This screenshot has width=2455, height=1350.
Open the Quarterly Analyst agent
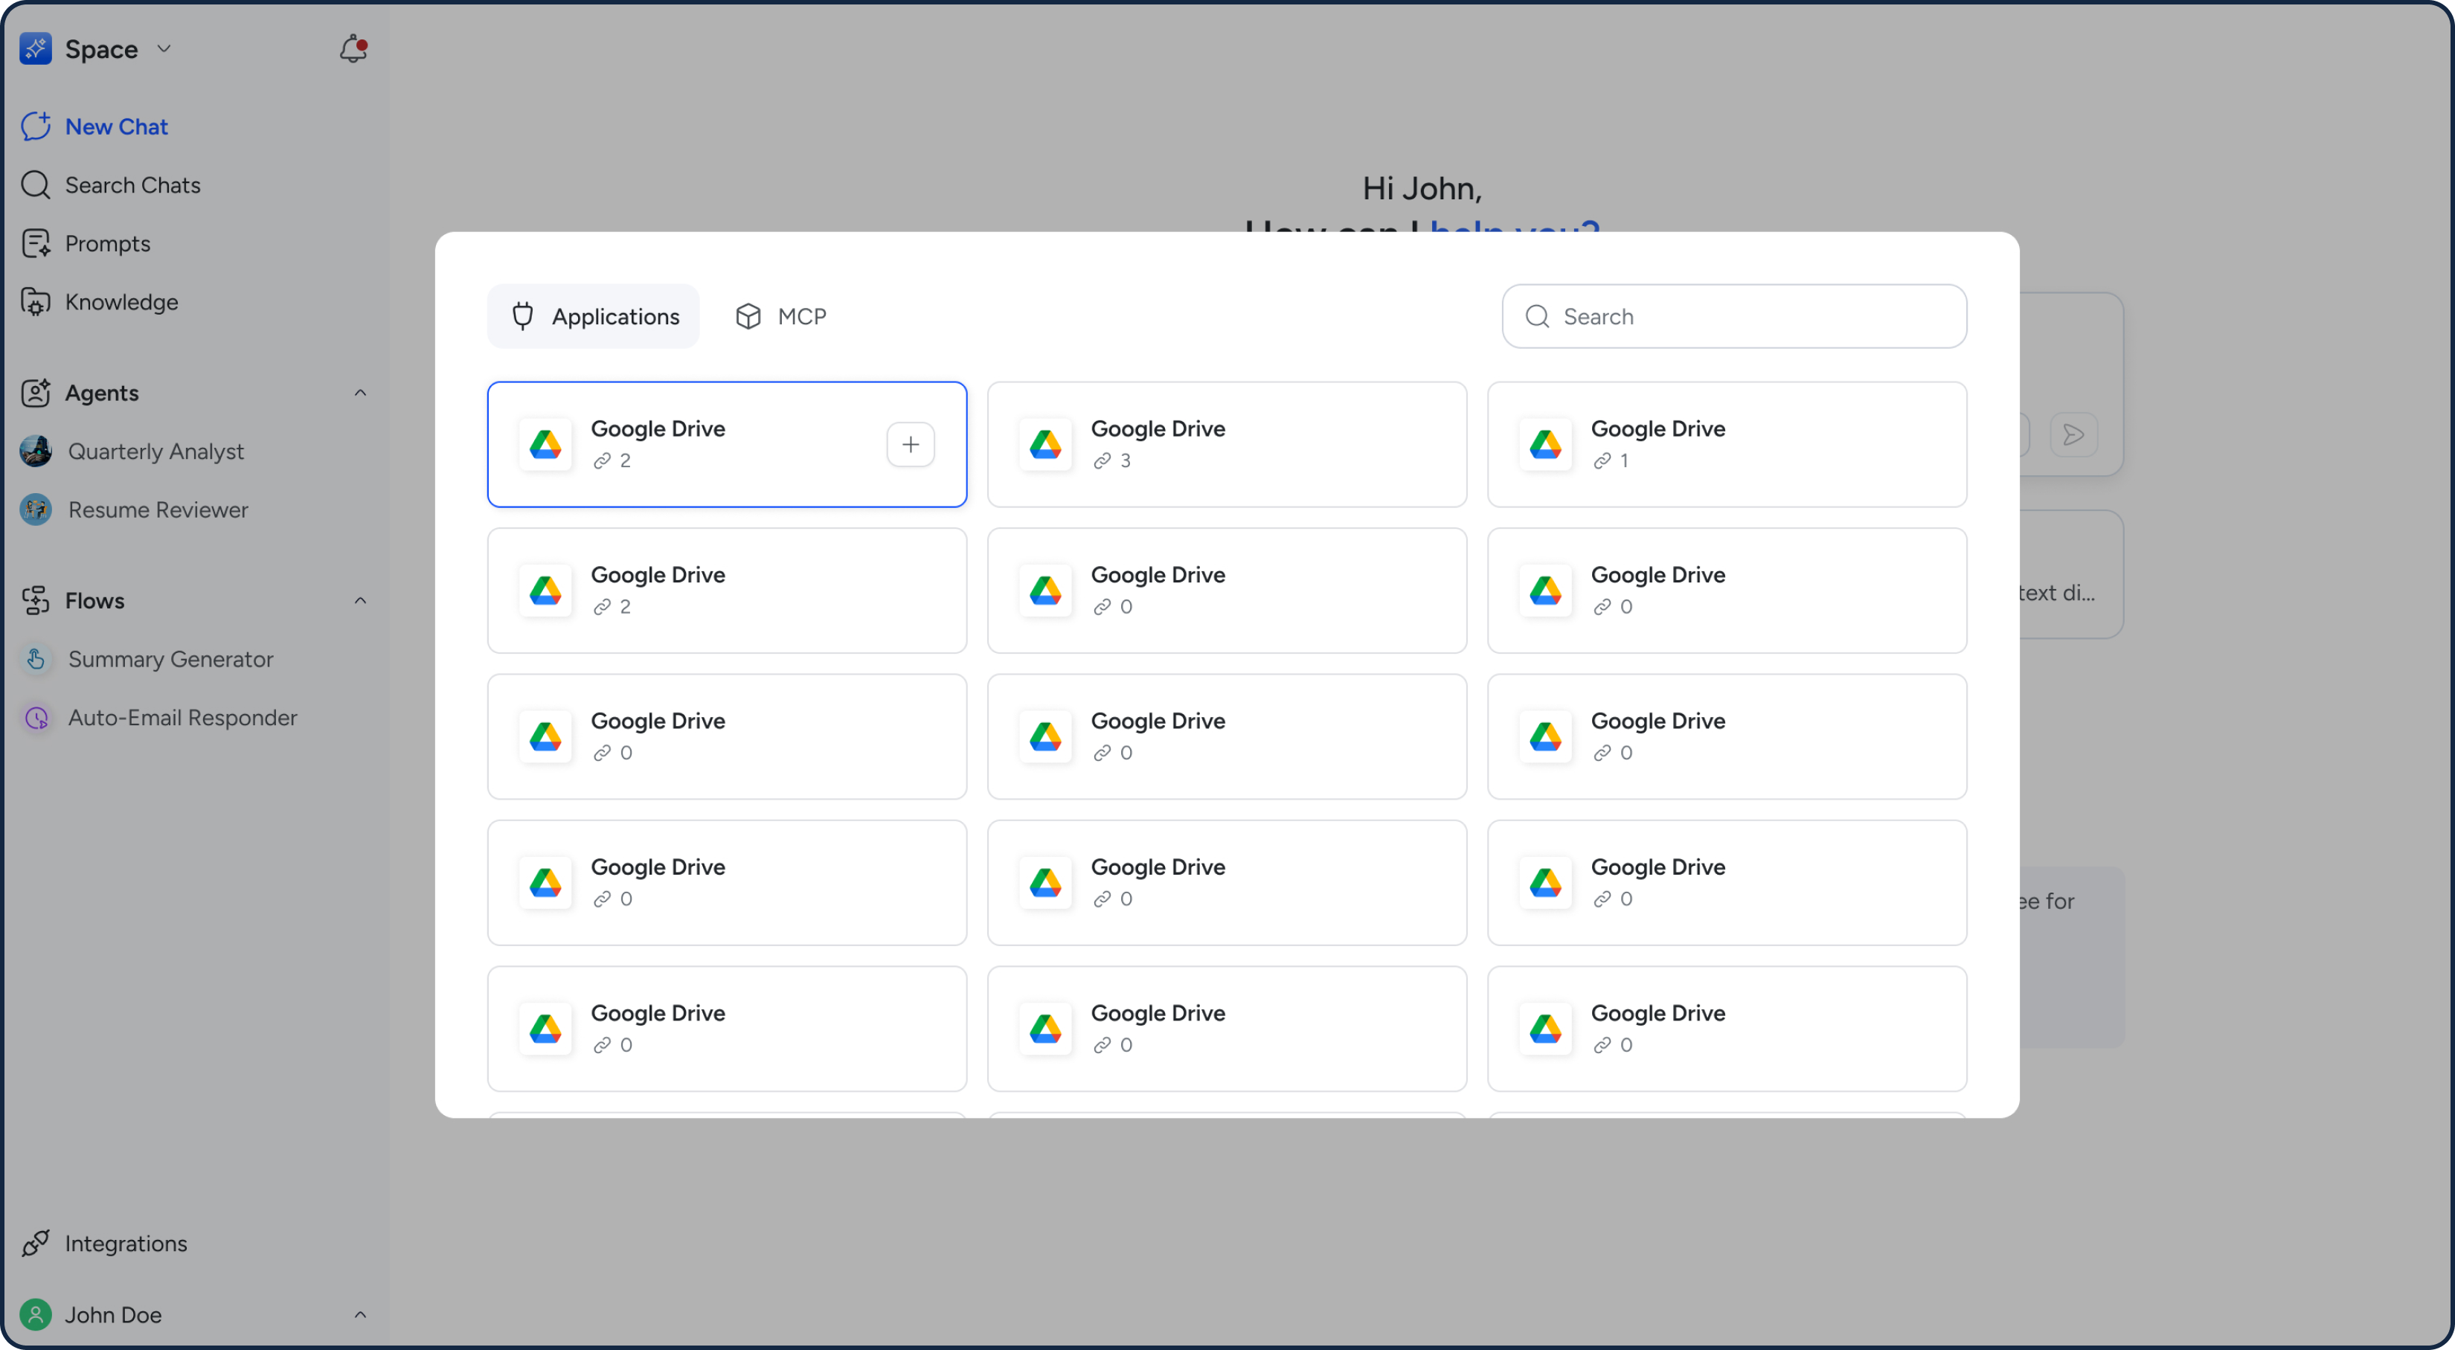click(132, 451)
